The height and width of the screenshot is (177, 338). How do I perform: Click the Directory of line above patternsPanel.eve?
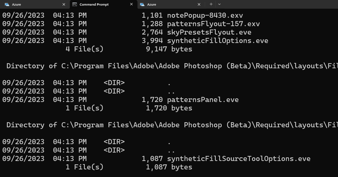pyautogui.click(x=172, y=66)
